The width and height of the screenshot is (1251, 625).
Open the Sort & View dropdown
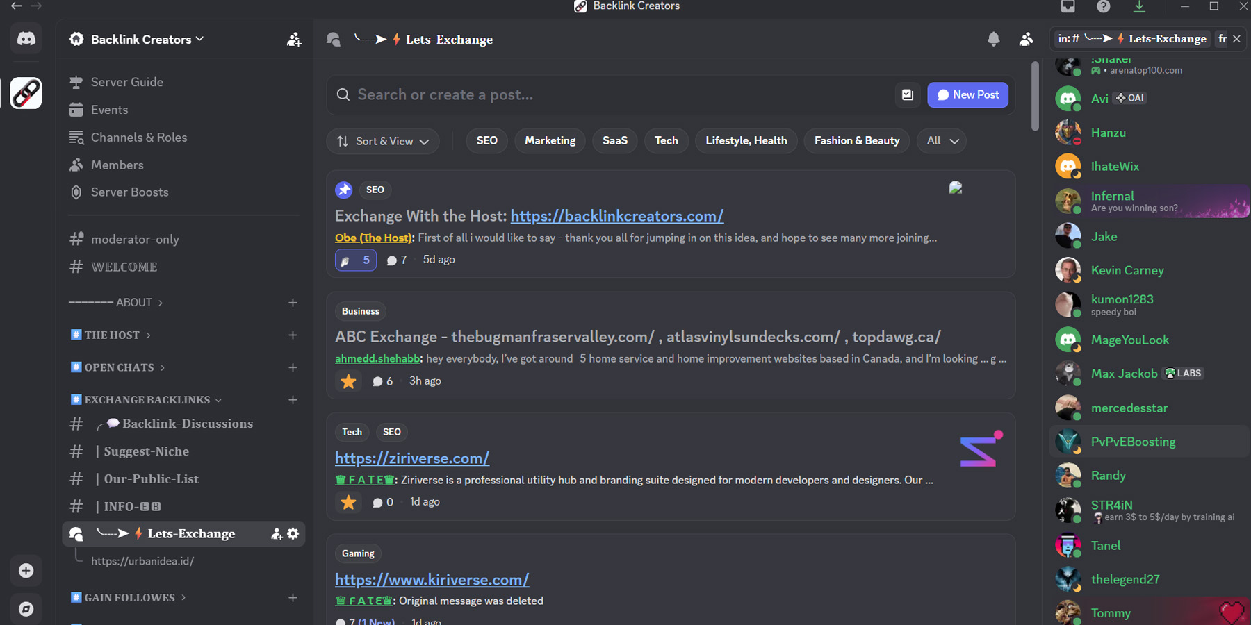(x=383, y=141)
